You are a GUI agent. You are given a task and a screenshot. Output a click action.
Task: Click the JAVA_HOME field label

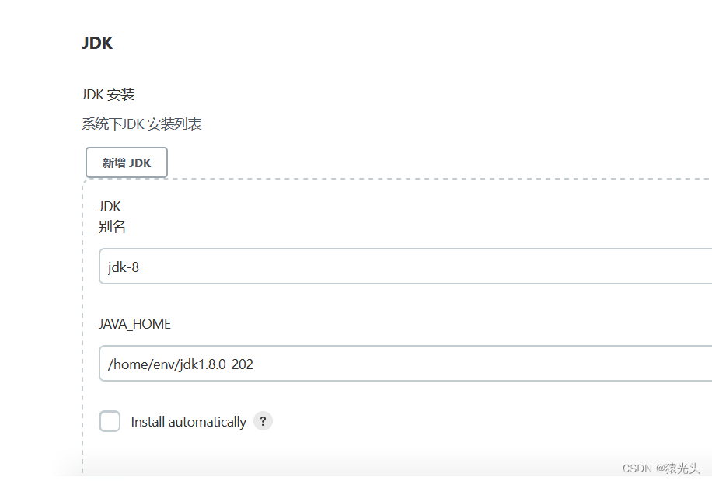pyautogui.click(x=134, y=324)
